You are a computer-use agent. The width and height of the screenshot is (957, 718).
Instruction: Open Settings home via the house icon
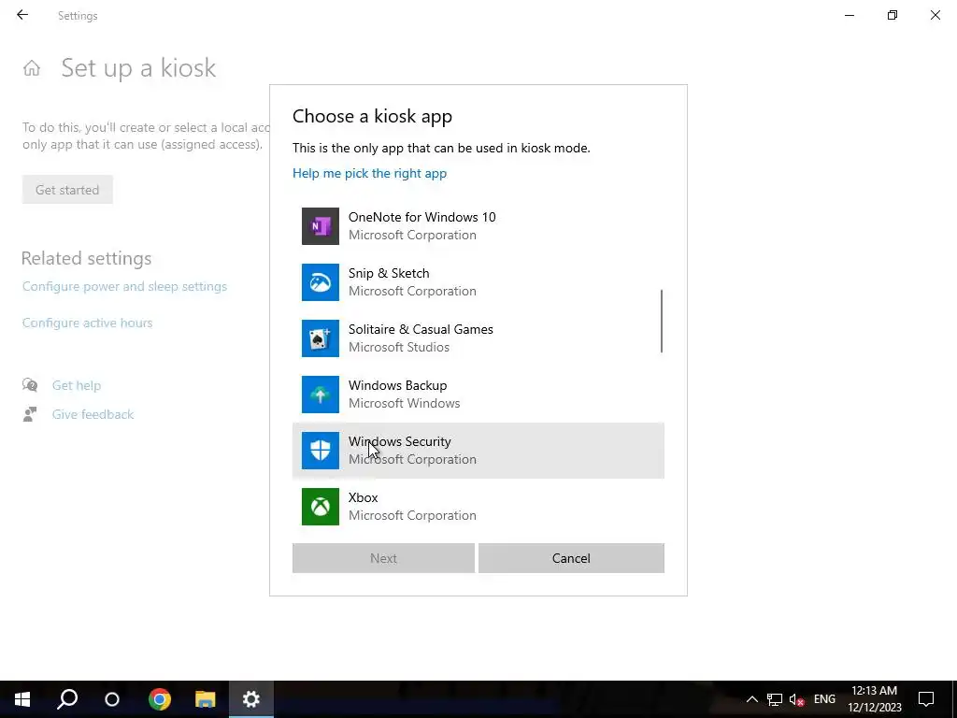tap(32, 67)
